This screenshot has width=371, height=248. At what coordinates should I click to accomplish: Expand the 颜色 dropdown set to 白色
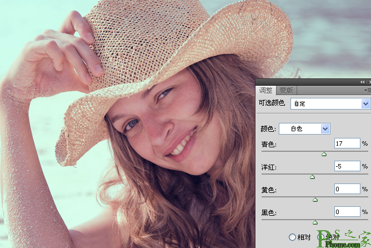click(x=304, y=128)
